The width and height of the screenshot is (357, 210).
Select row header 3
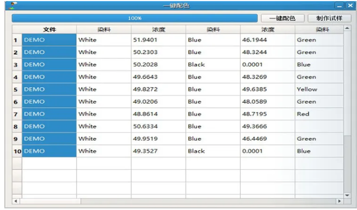point(17,65)
